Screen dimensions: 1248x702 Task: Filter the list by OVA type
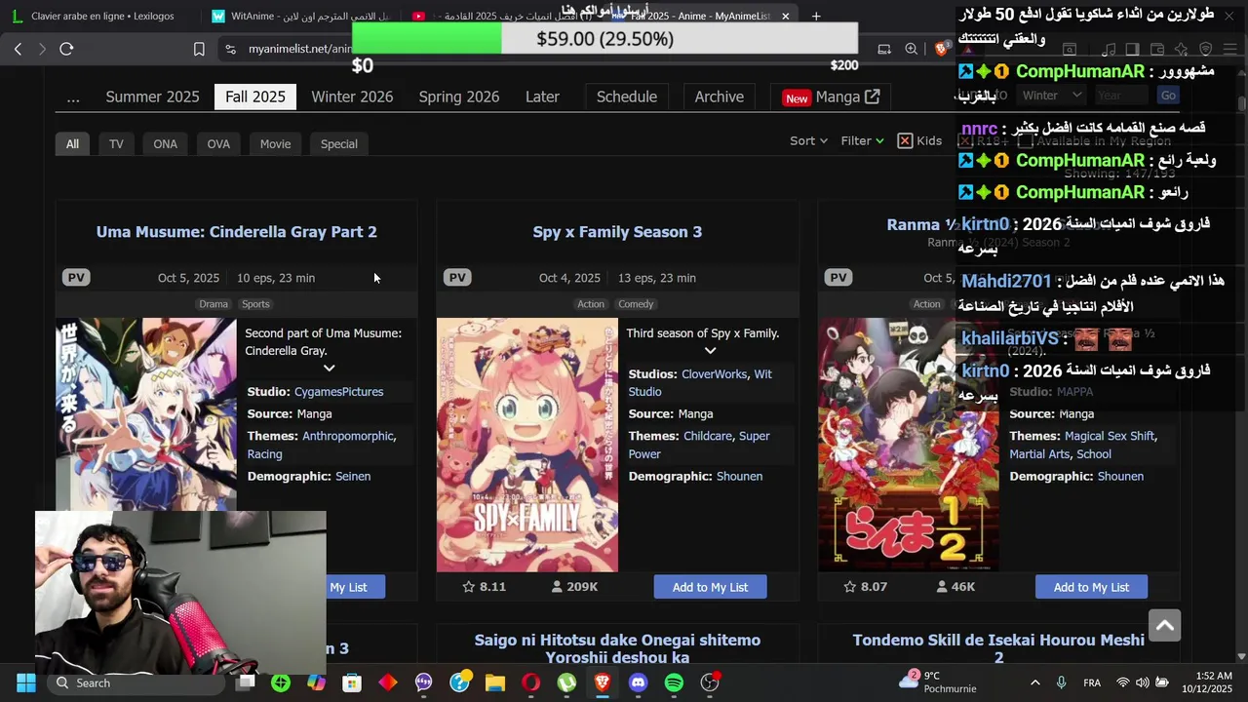click(x=218, y=143)
